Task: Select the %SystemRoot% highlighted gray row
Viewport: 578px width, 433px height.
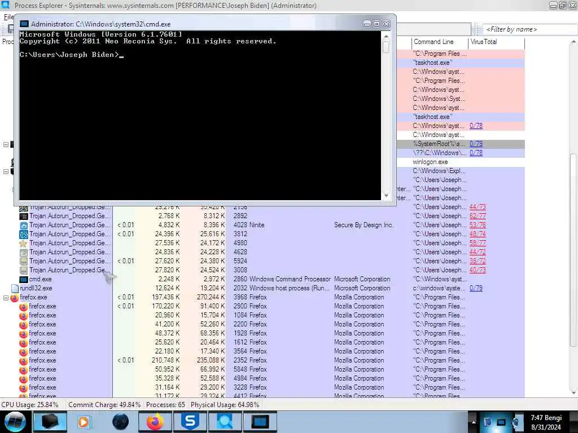Action: click(x=461, y=144)
